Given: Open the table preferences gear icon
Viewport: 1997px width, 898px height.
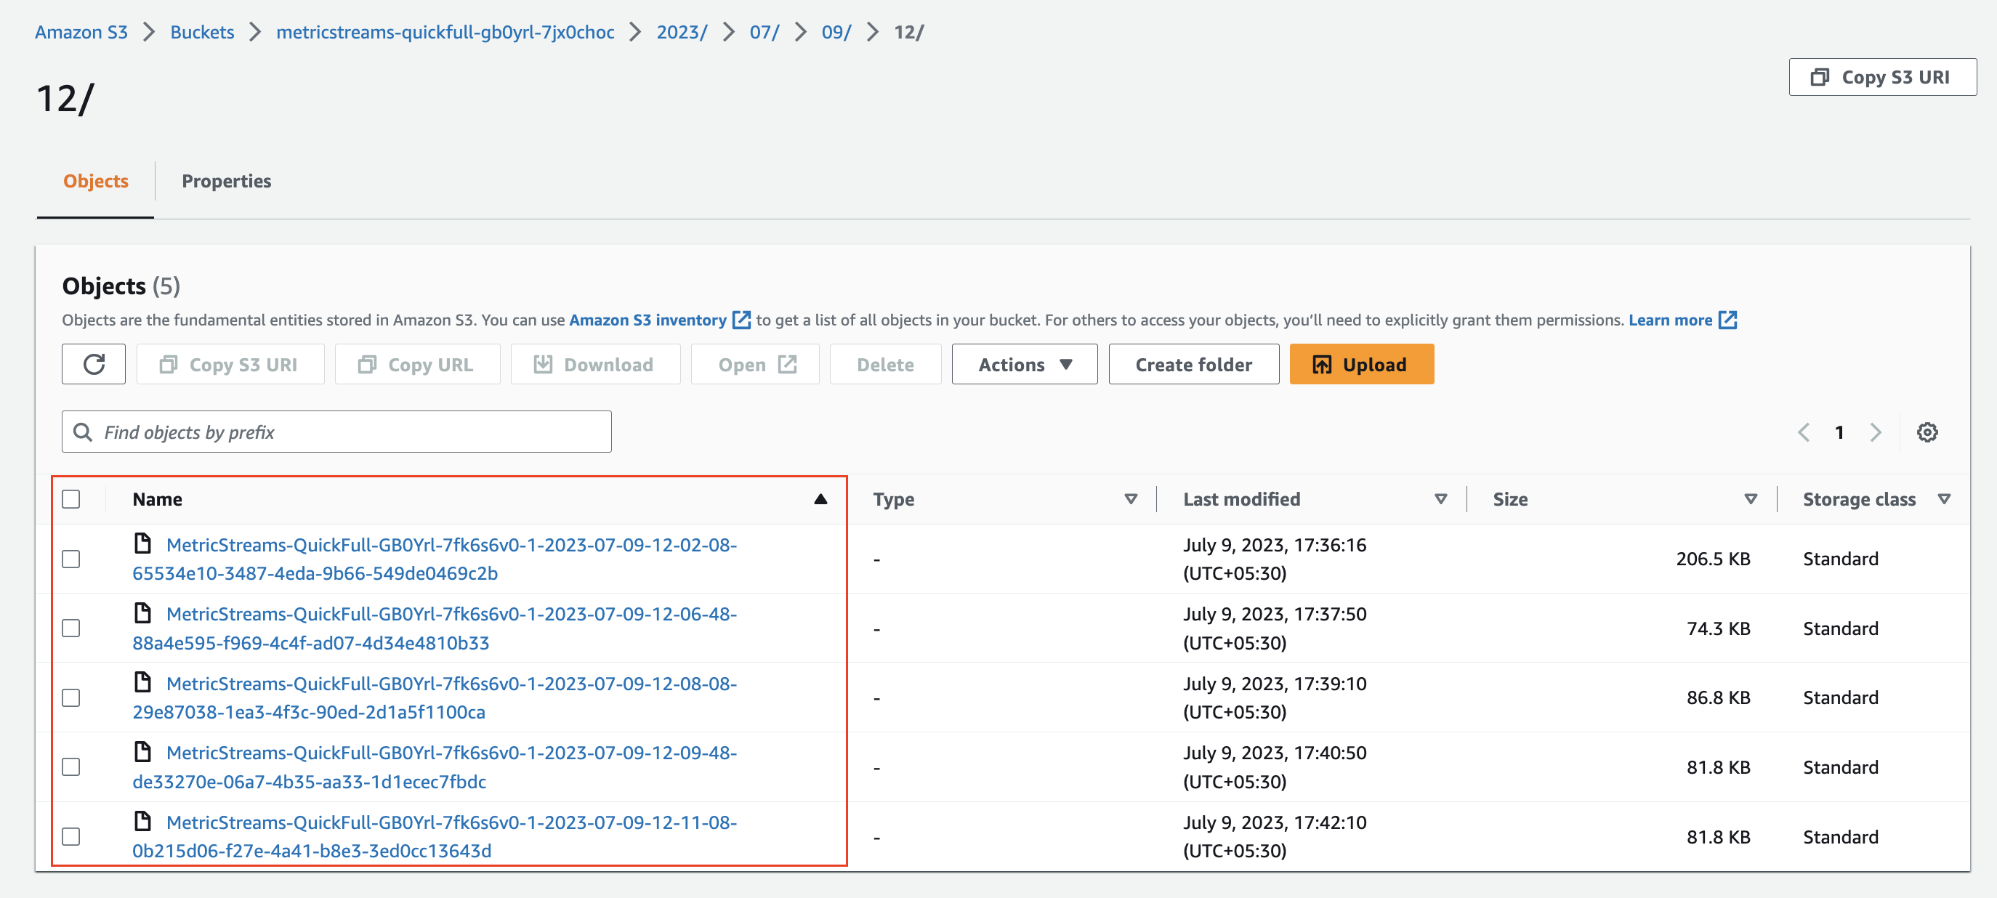Looking at the screenshot, I should coord(1928,432).
